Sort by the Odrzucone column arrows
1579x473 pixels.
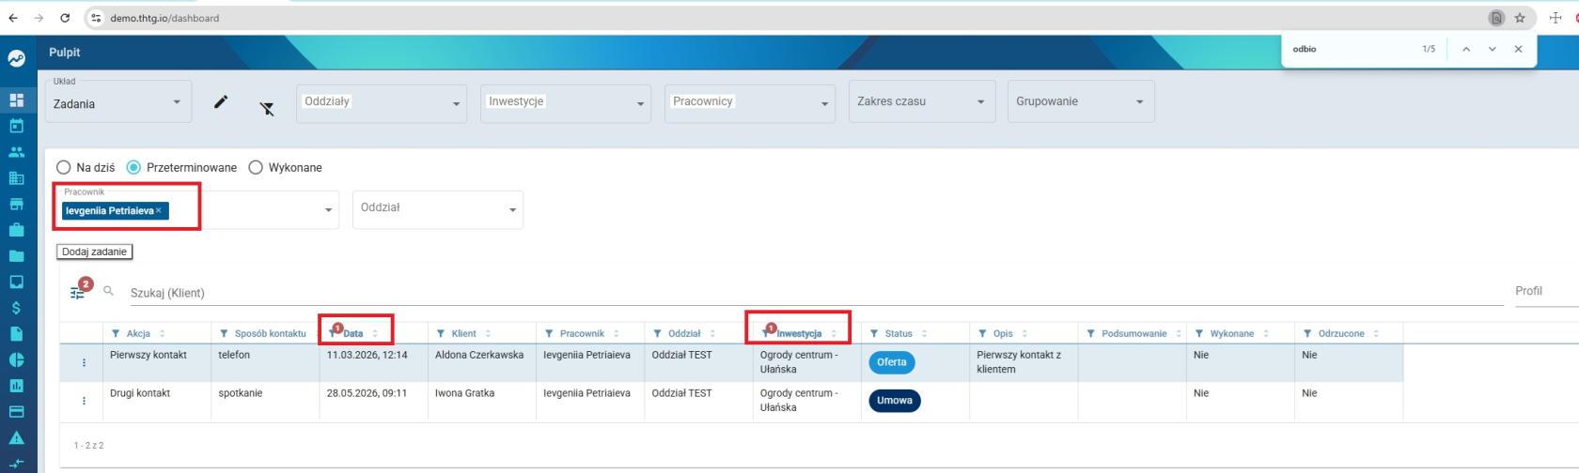click(x=1376, y=333)
